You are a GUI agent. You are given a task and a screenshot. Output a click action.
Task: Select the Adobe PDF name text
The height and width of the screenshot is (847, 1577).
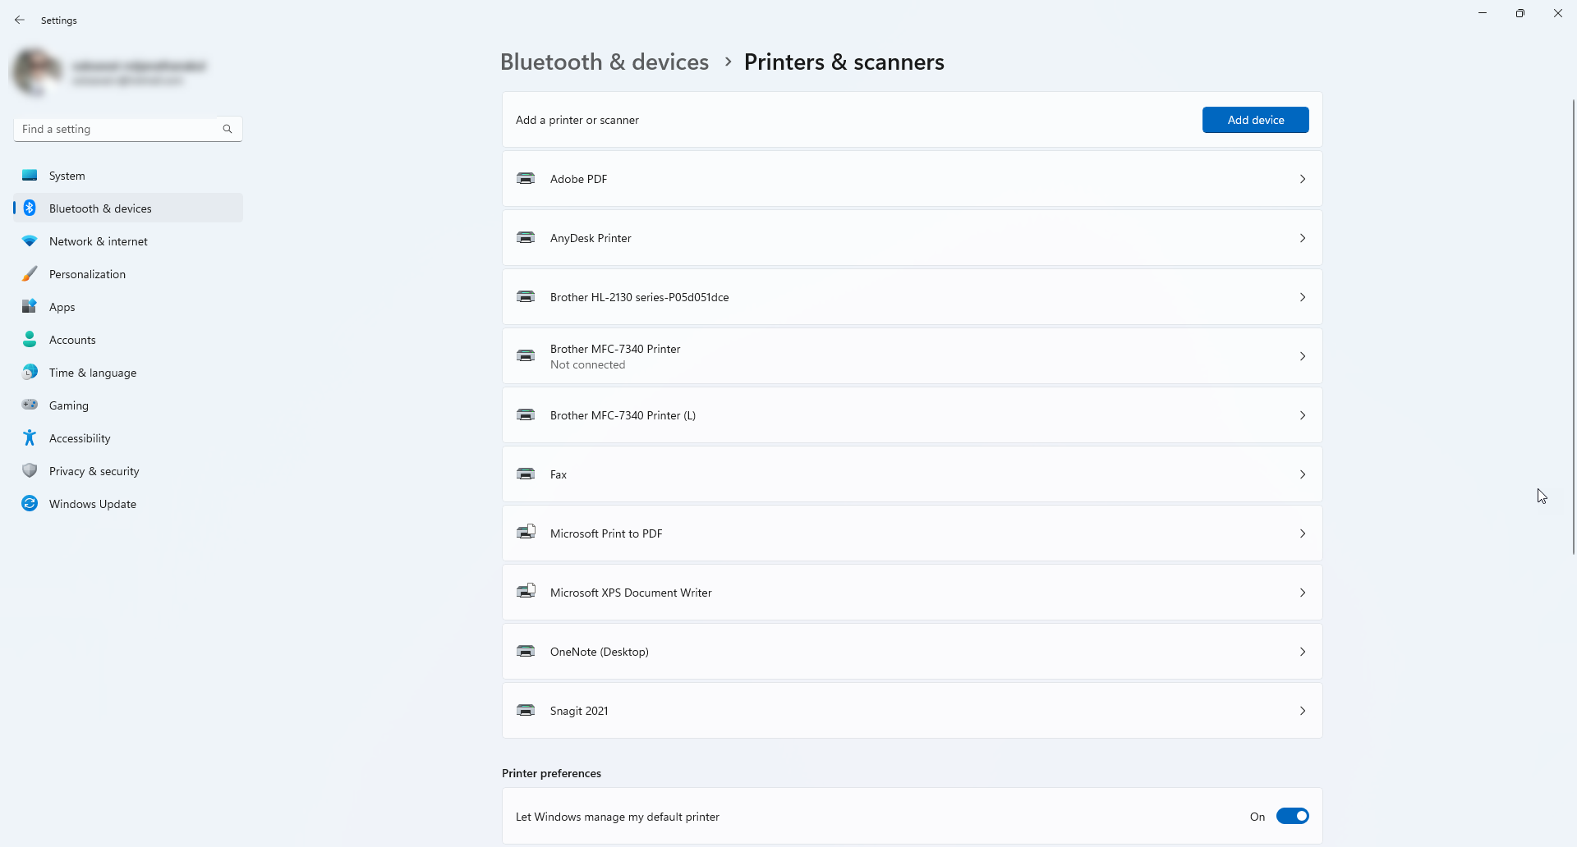coord(579,179)
